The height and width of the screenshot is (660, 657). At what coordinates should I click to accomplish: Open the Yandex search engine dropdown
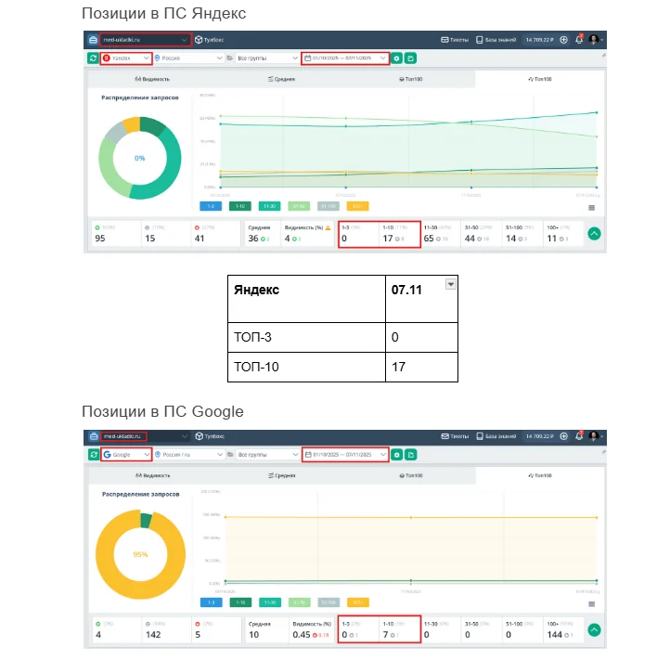pos(125,58)
